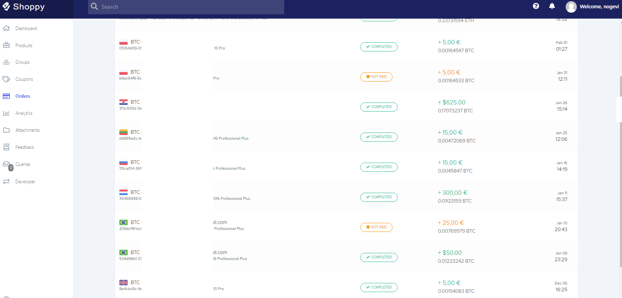Click the user avatar icon
The width and height of the screenshot is (622, 298).
[571, 7]
